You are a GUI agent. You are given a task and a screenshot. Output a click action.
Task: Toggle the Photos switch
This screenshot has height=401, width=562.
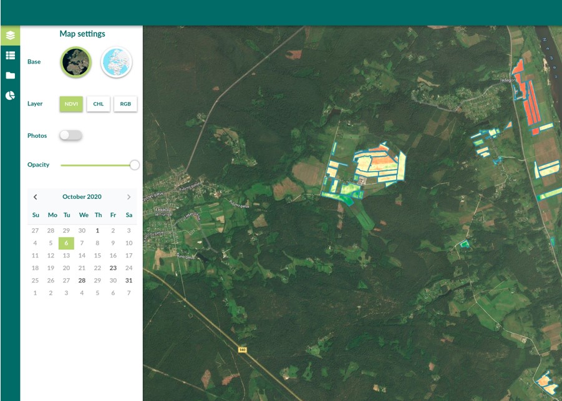coord(70,135)
